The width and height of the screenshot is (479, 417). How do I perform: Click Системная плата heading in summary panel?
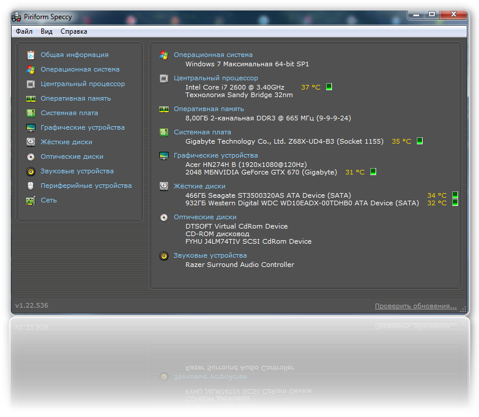click(202, 133)
